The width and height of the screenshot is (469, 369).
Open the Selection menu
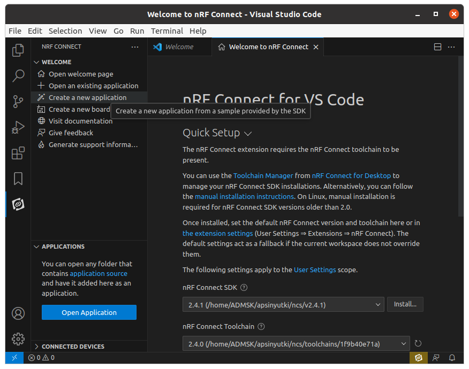pyautogui.click(x=65, y=31)
